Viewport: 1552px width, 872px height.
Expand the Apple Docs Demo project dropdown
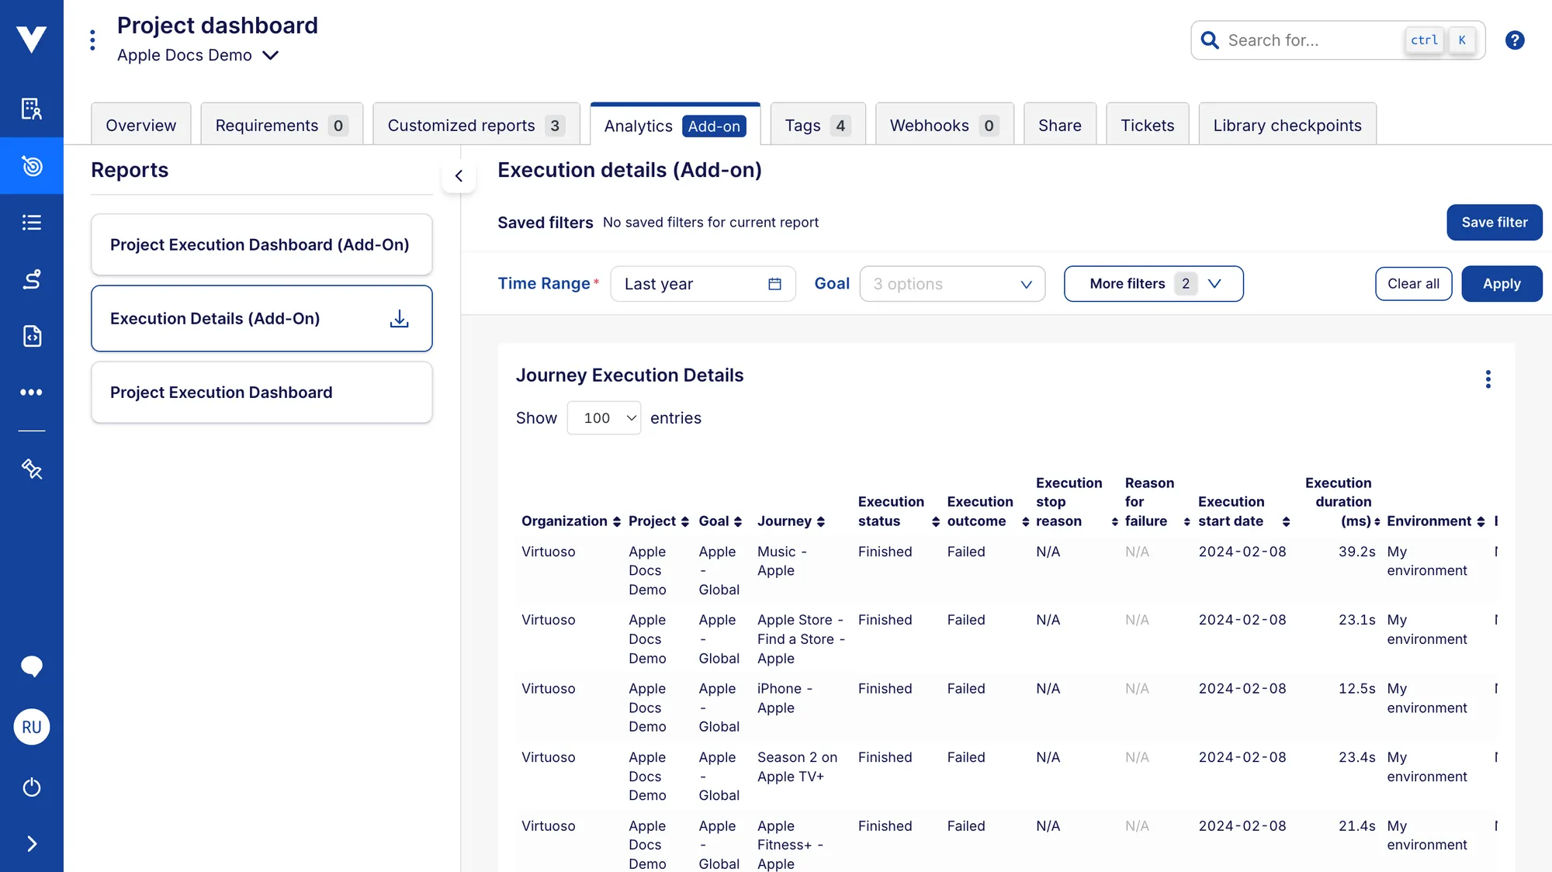click(270, 56)
